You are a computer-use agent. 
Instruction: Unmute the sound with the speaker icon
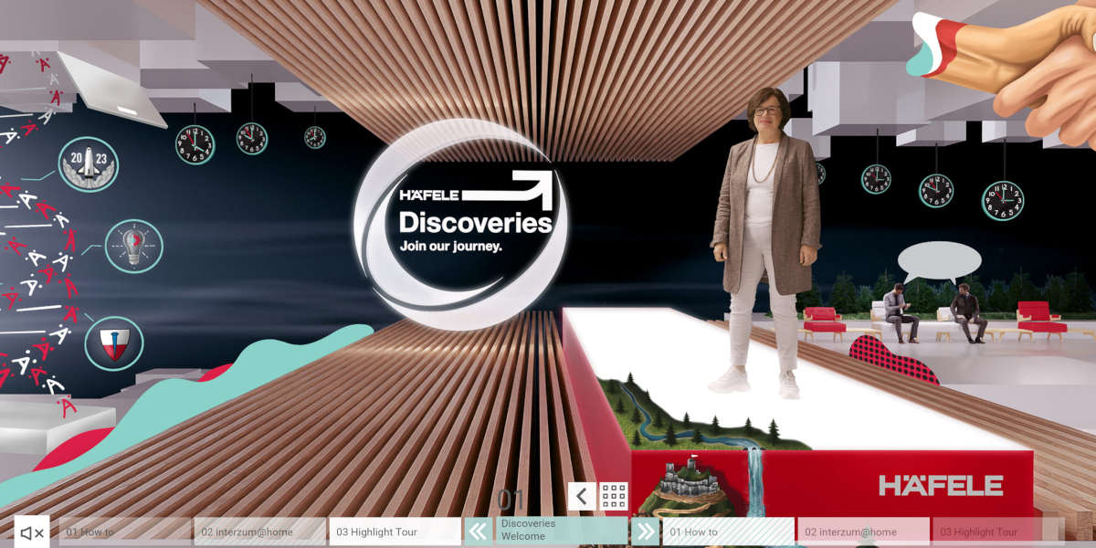tap(32, 532)
